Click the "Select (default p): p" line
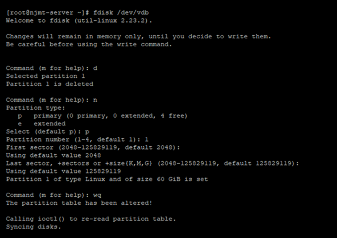The image size is (337, 238). pyautogui.click(x=48, y=131)
